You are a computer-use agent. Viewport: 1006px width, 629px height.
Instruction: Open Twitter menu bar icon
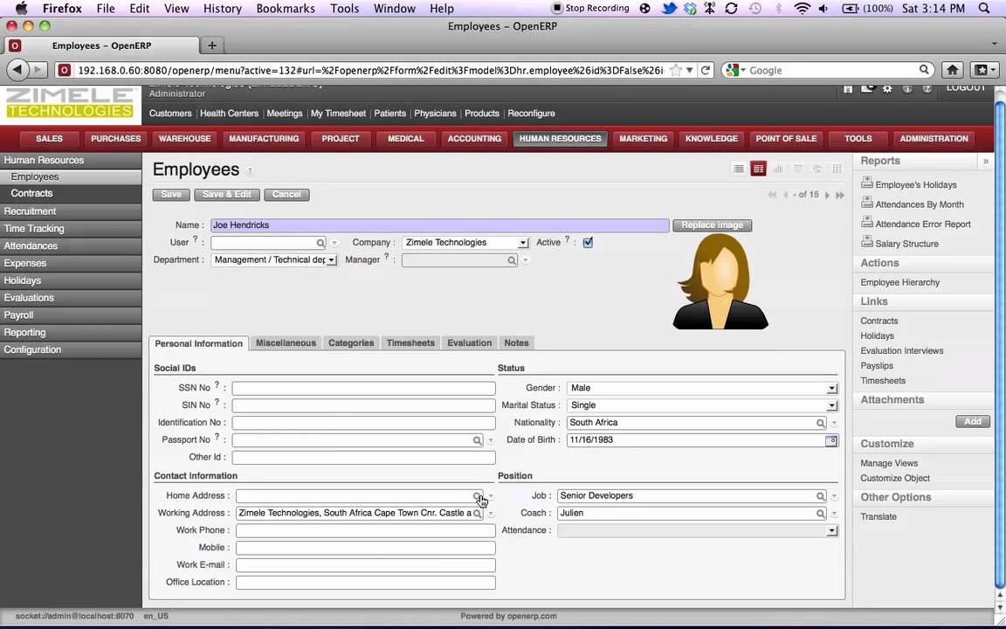[669, 9]
